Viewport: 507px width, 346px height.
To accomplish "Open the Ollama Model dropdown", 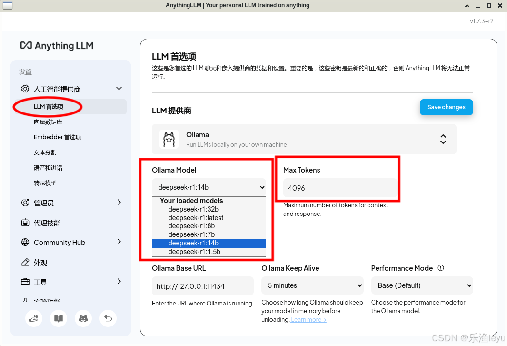I will [209, 187].
